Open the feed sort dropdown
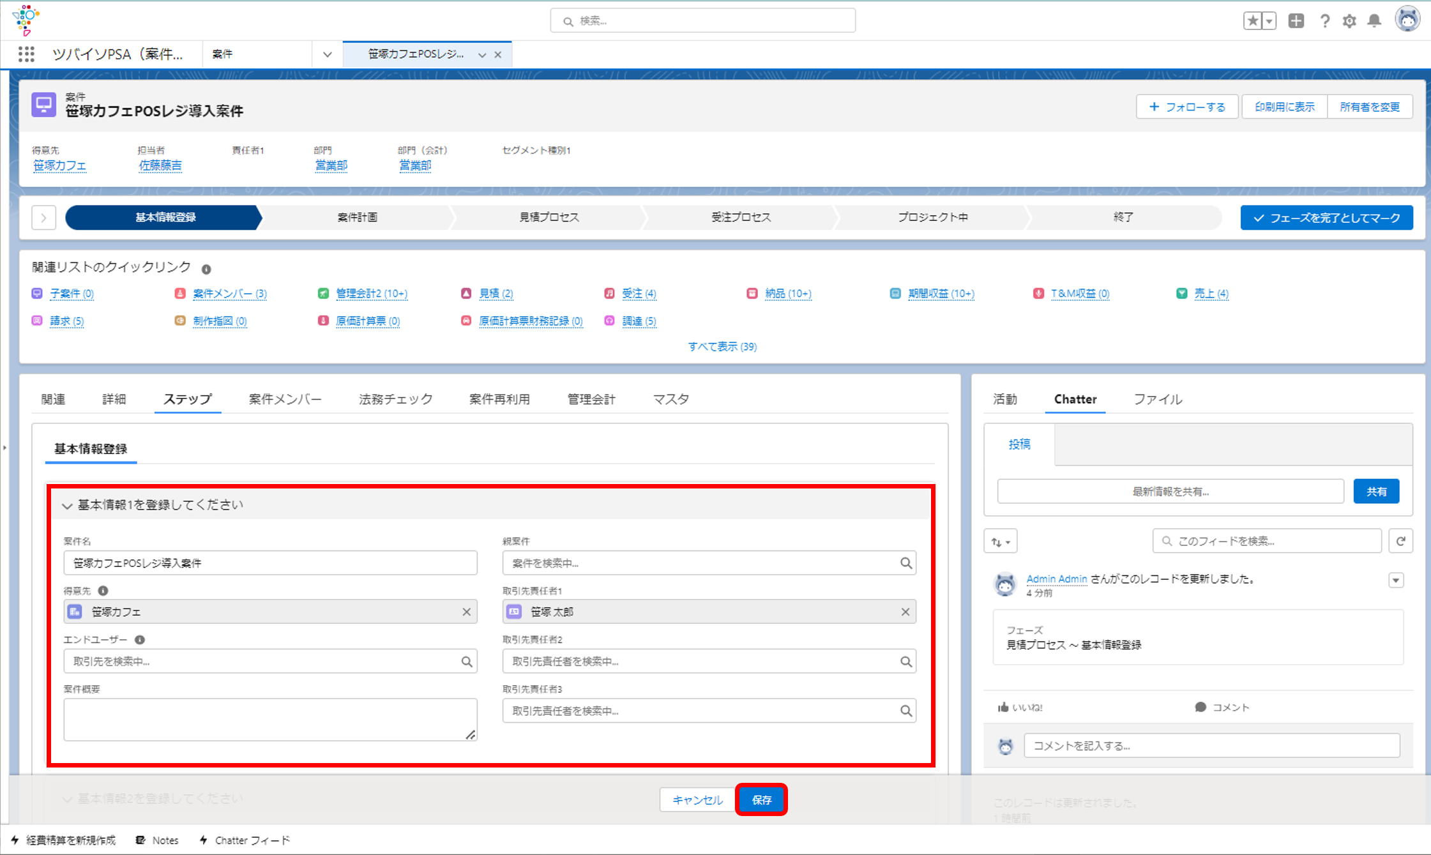Image resolution: width=1431 pixels, height=855 pixels. tap(1001, 541)
